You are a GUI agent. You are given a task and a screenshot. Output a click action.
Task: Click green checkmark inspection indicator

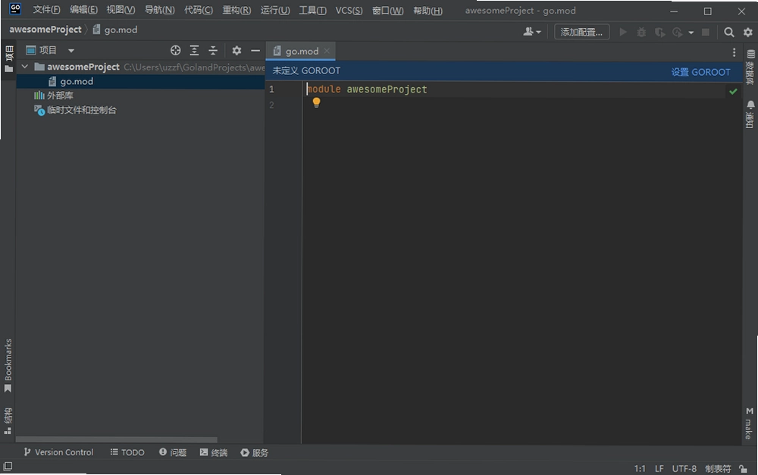point(733,91)
